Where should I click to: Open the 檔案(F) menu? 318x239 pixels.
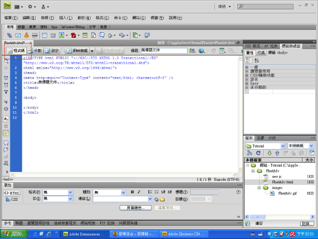(11, 18)
